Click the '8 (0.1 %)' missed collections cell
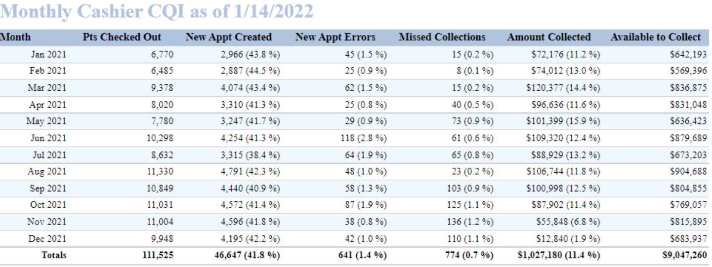Image resolution: width=712 pixels, height=267 pixels. tap(475, 71)
